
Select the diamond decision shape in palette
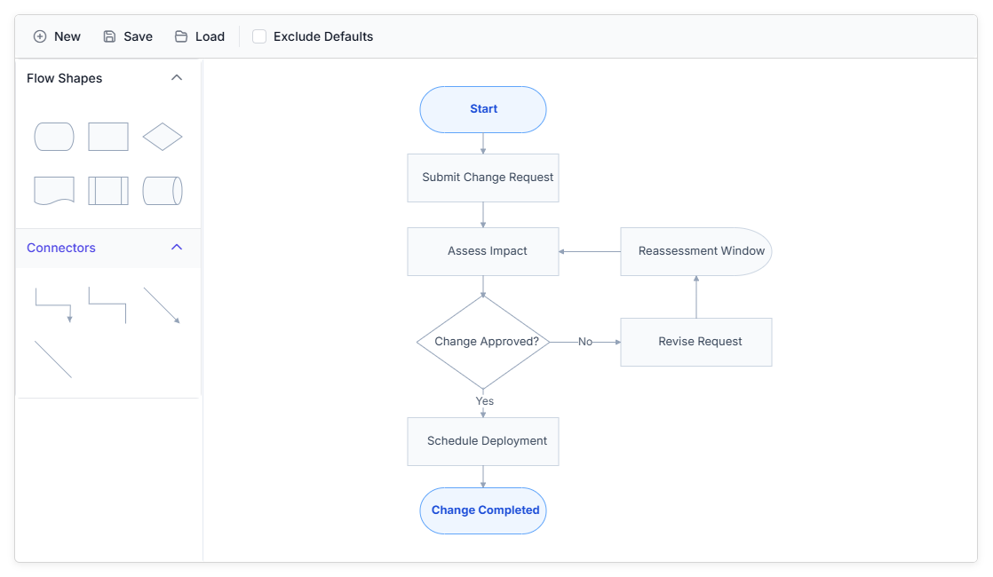(x=163, y=137)
